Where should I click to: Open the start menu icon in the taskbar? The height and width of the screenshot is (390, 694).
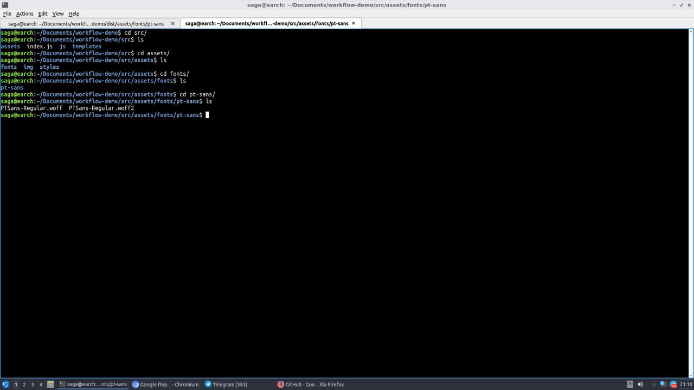5,384
